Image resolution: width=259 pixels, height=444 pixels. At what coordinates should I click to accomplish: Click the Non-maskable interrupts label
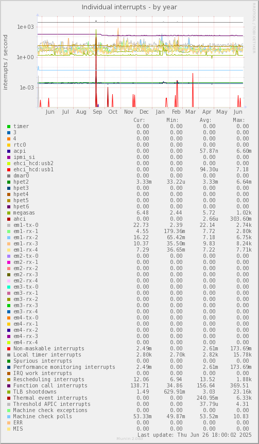click(49, 349)
